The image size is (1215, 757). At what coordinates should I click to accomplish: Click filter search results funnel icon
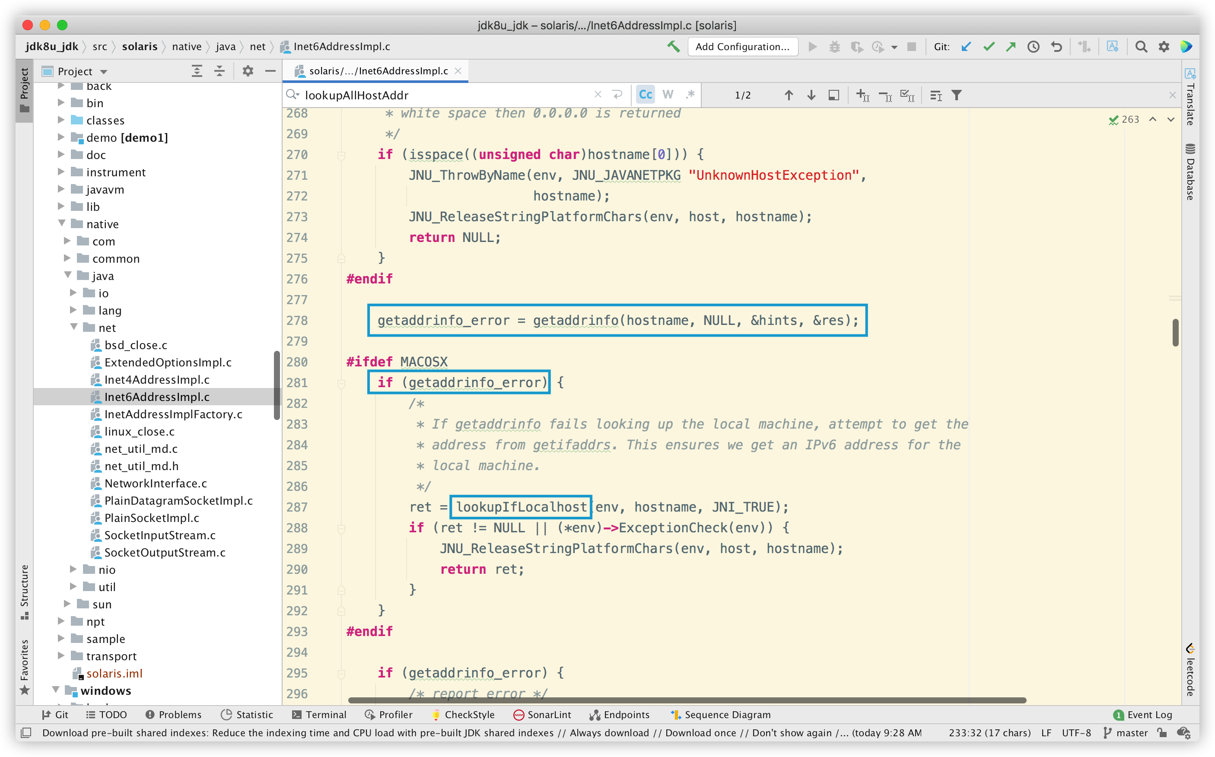956,95
